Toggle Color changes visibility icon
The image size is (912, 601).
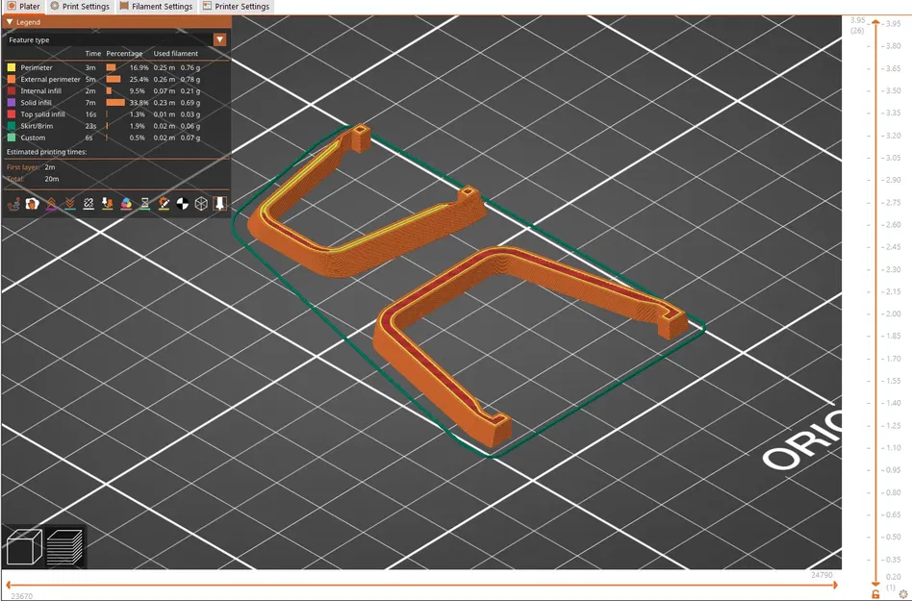click(x=126, y=204)
